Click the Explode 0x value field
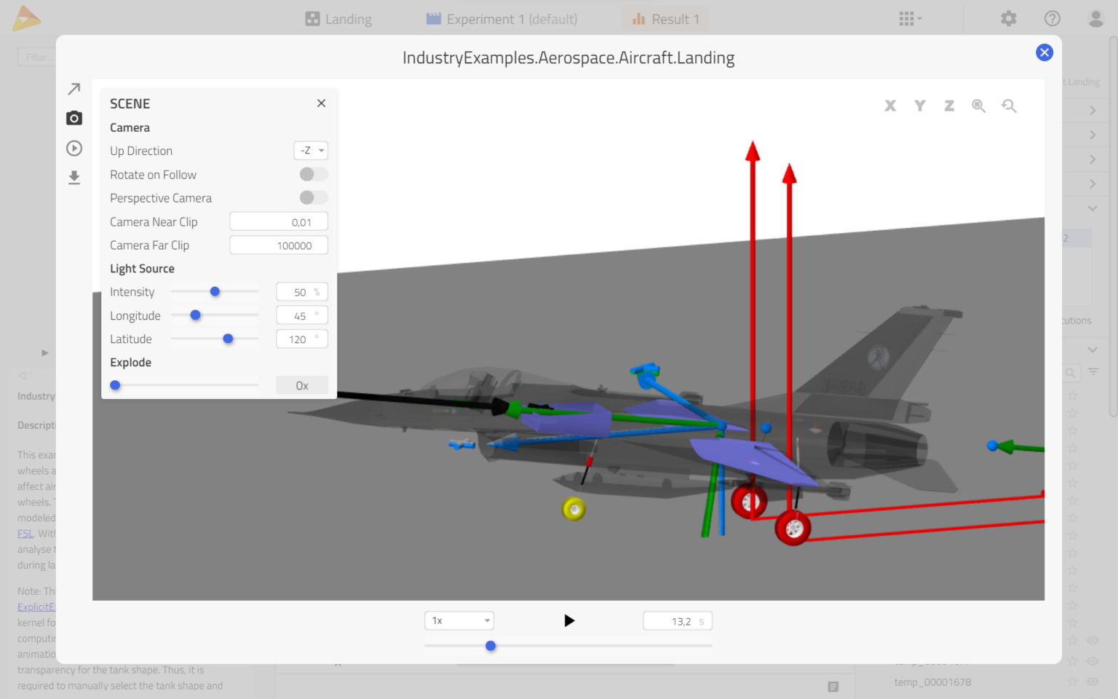Image resolution: width=1118 pixels, height=699 pixels. point(302,385)
